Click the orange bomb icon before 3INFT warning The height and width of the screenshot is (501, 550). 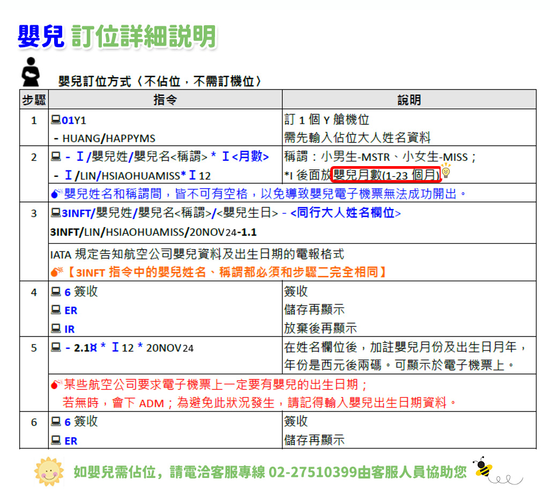(x=57, y=272)
